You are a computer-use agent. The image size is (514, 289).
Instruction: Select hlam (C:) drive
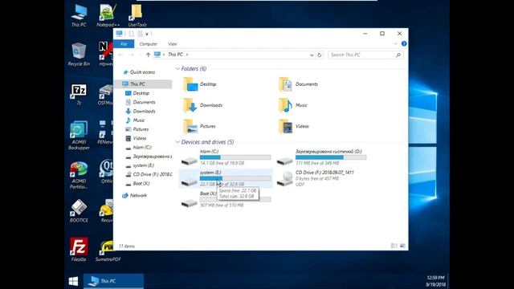coord(226,157)
